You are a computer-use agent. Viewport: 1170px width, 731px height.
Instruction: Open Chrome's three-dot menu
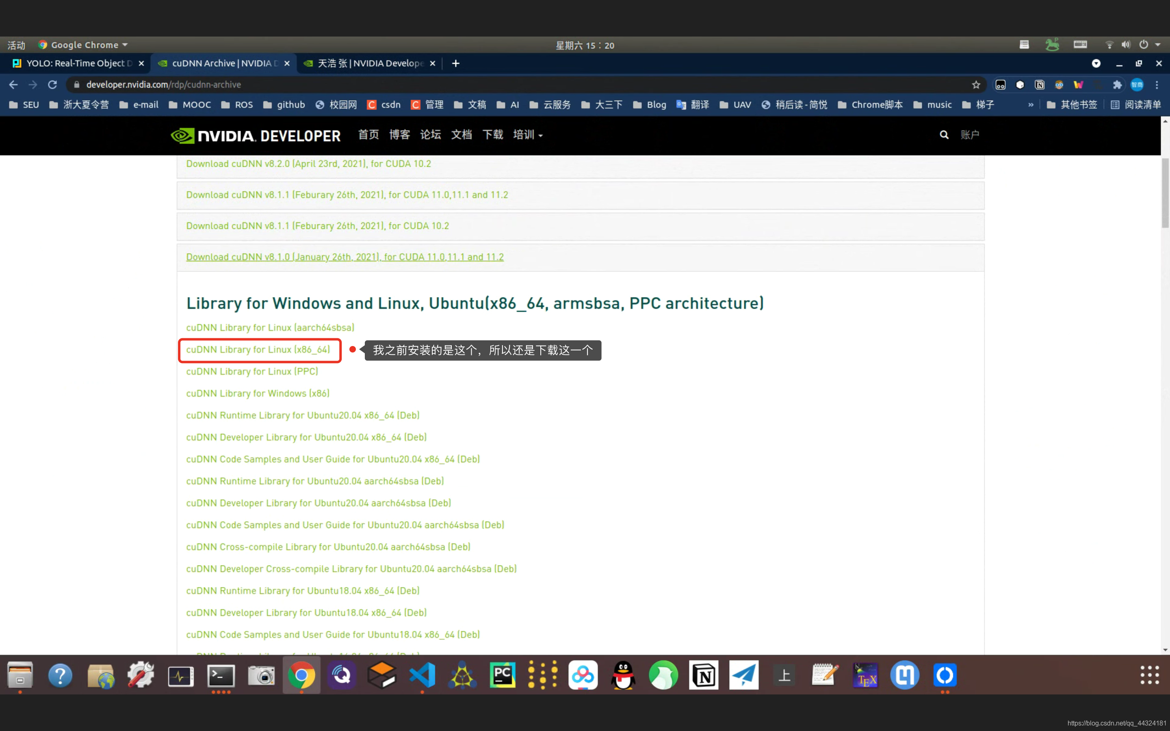click(1157, 84)
